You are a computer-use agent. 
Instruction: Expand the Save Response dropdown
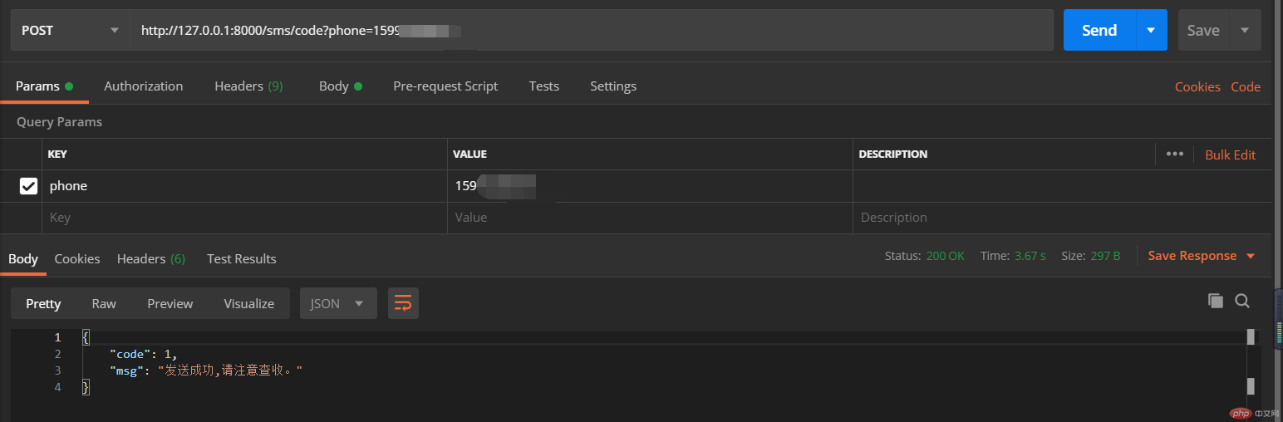[1251, 256]
